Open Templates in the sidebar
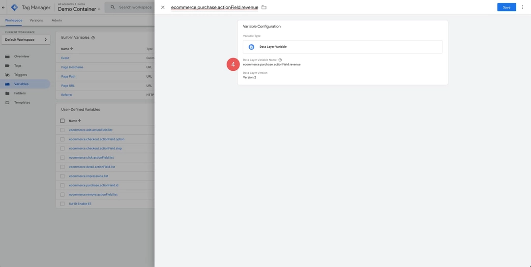Viewport: 531px width, 267px height. [x=22, y=102]
